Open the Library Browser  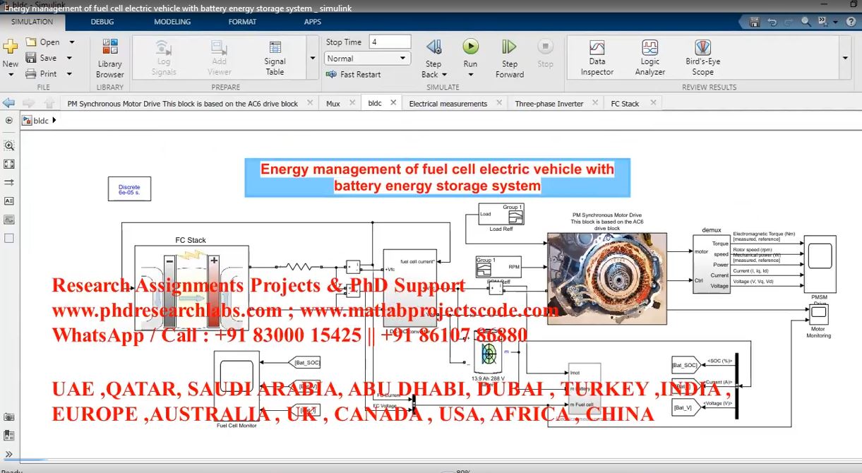[110, 58]
